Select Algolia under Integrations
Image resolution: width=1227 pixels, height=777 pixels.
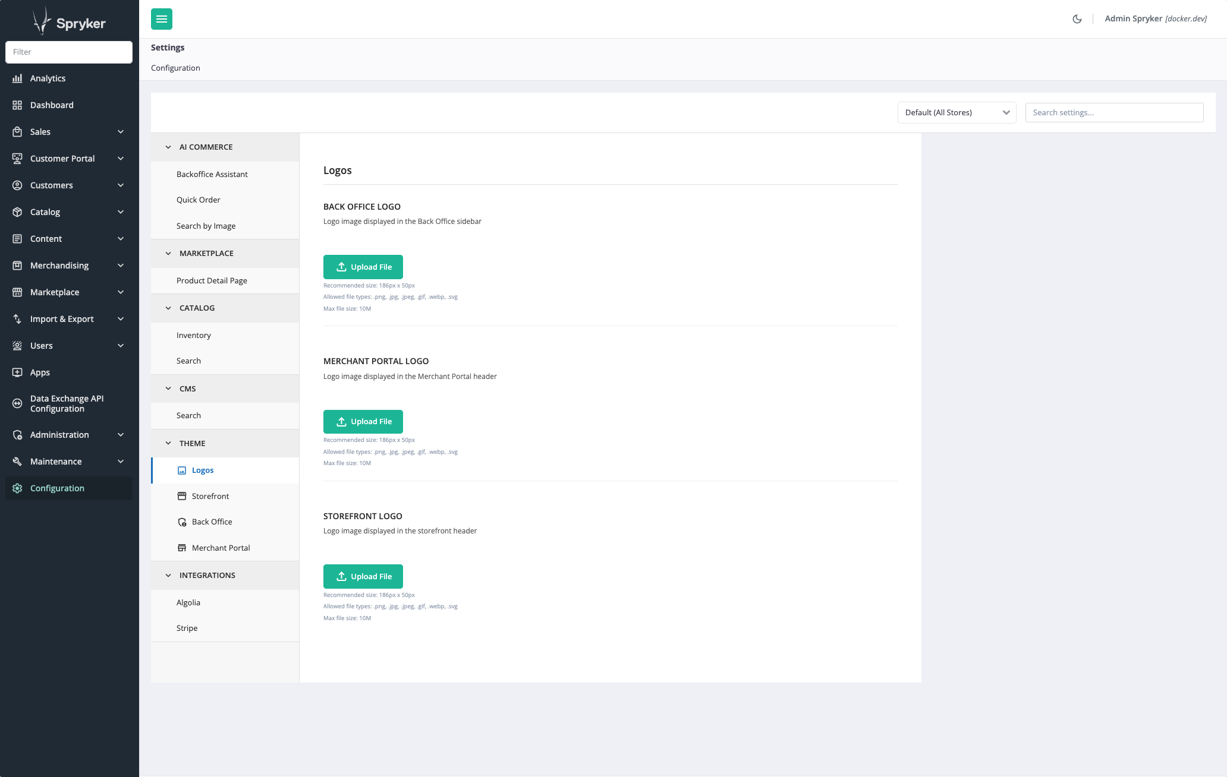pyautogui.click(x=188, y=602)
